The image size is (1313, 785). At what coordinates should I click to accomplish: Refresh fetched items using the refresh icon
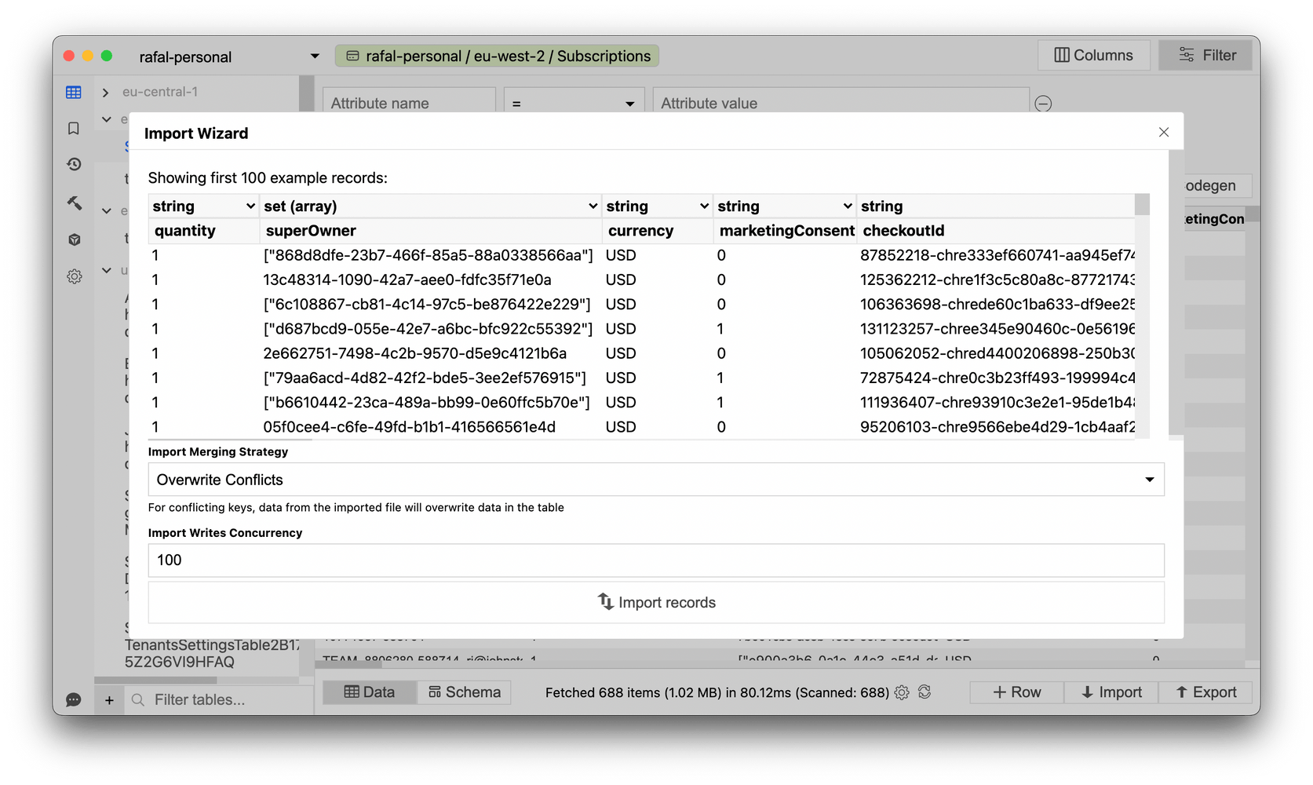(925, 692)
